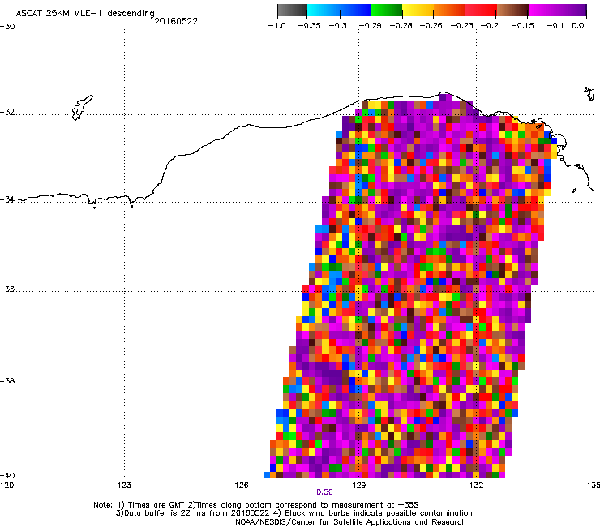Image resolution: width=600 pixels, height=527 pixels.
Task: Click the legend value -0.29
Action: coord(370,26)
